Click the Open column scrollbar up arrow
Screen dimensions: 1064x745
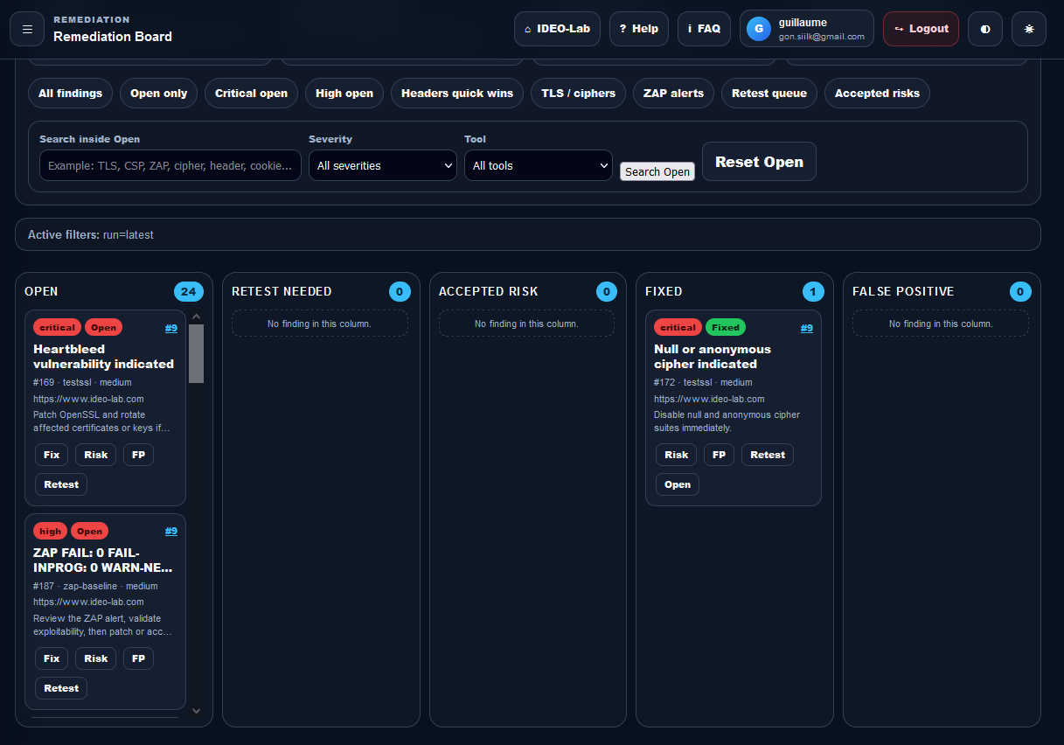point(196,317)
